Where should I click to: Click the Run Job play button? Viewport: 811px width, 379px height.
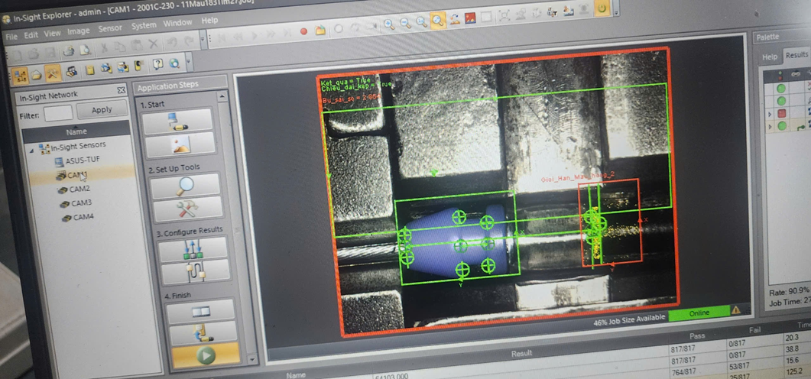click(x=205, y=355)
